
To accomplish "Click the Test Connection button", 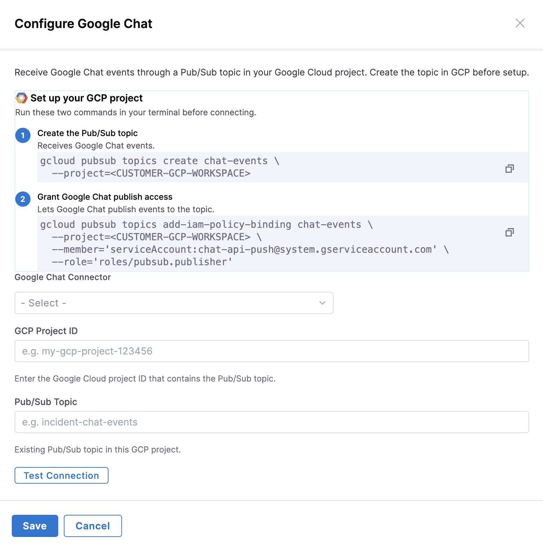I will coord(61,475).
